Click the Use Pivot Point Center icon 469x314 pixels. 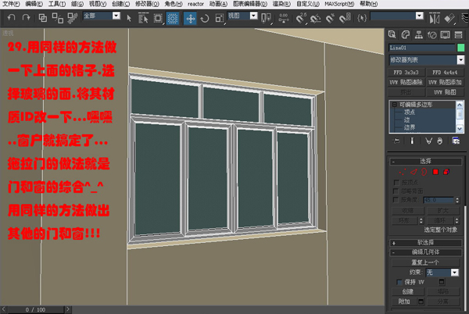pyautogui.click(x=266, y=18)
